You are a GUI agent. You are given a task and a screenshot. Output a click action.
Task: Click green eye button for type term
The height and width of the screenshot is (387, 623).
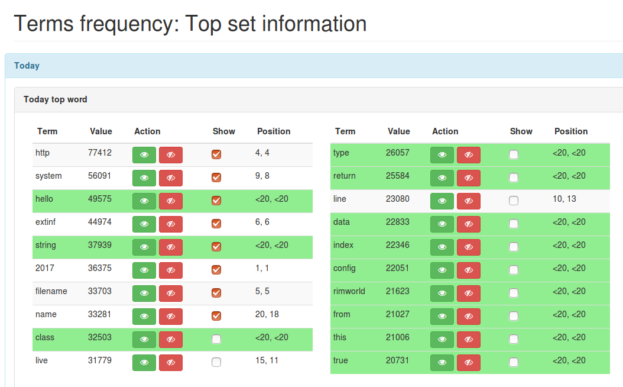442,155
